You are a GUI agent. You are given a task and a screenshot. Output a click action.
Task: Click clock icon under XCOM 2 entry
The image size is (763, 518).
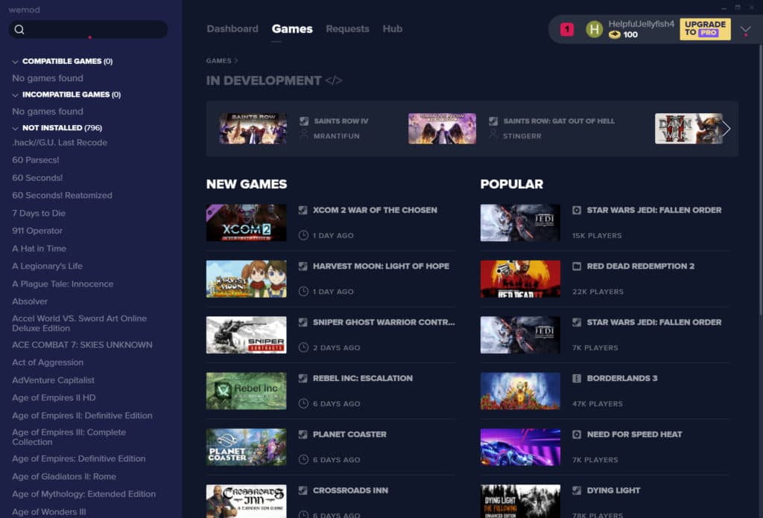[303, 235]
